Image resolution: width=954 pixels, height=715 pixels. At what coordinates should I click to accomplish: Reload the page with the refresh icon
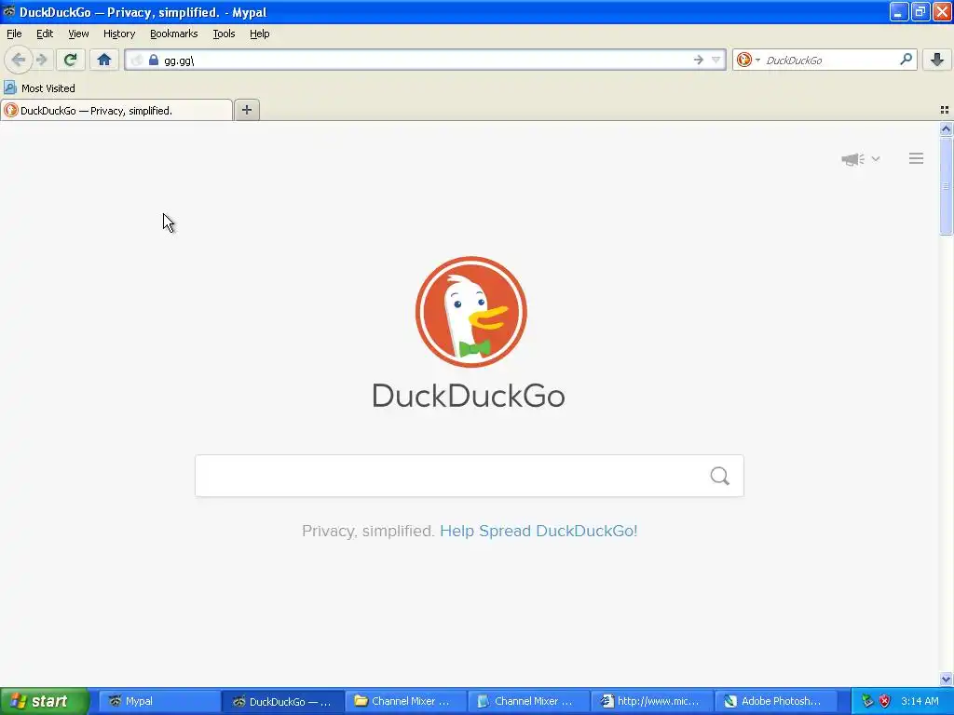[x=71, y=60]
